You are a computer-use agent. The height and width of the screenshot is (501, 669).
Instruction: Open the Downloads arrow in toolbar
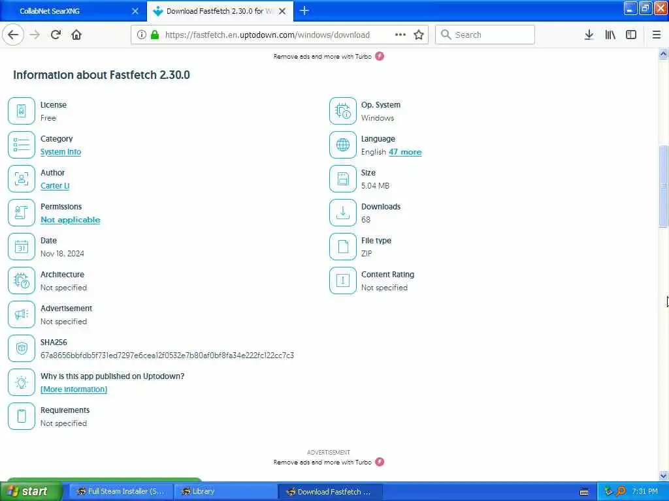pyautogui.click(x=589, y=35)
